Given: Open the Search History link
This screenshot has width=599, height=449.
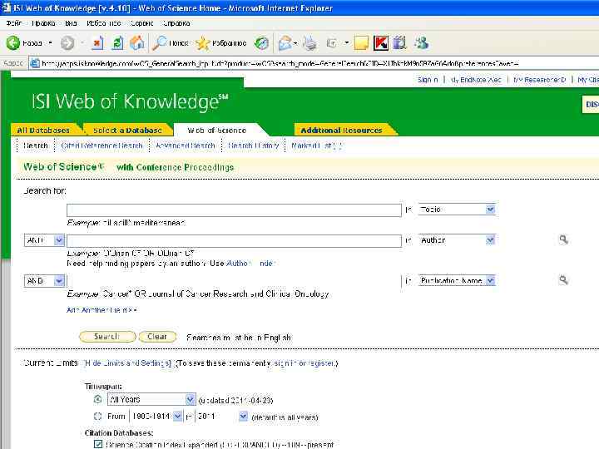Looking at the screenshot, I should pyautogui.click(x=253, y=146).
